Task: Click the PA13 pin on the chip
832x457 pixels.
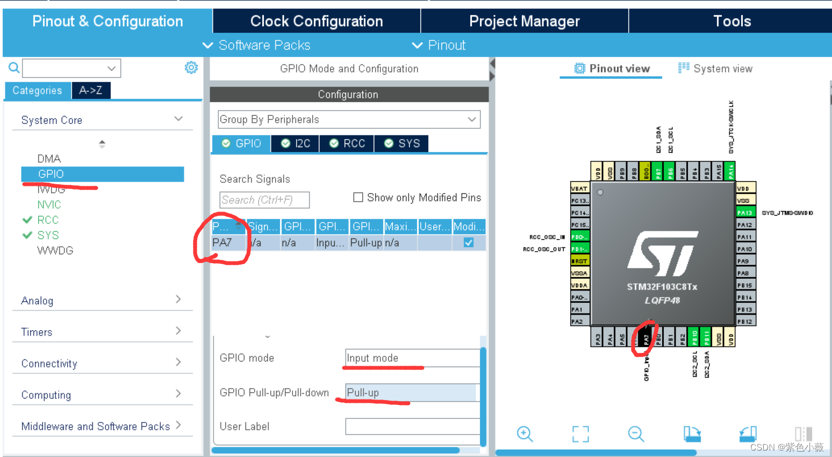Action: [745, 213]
